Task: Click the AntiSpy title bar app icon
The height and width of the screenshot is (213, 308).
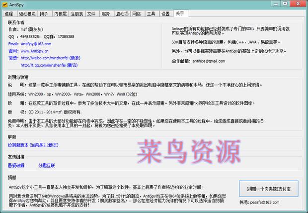Action: pyautogui.click(x=5, y=4)
